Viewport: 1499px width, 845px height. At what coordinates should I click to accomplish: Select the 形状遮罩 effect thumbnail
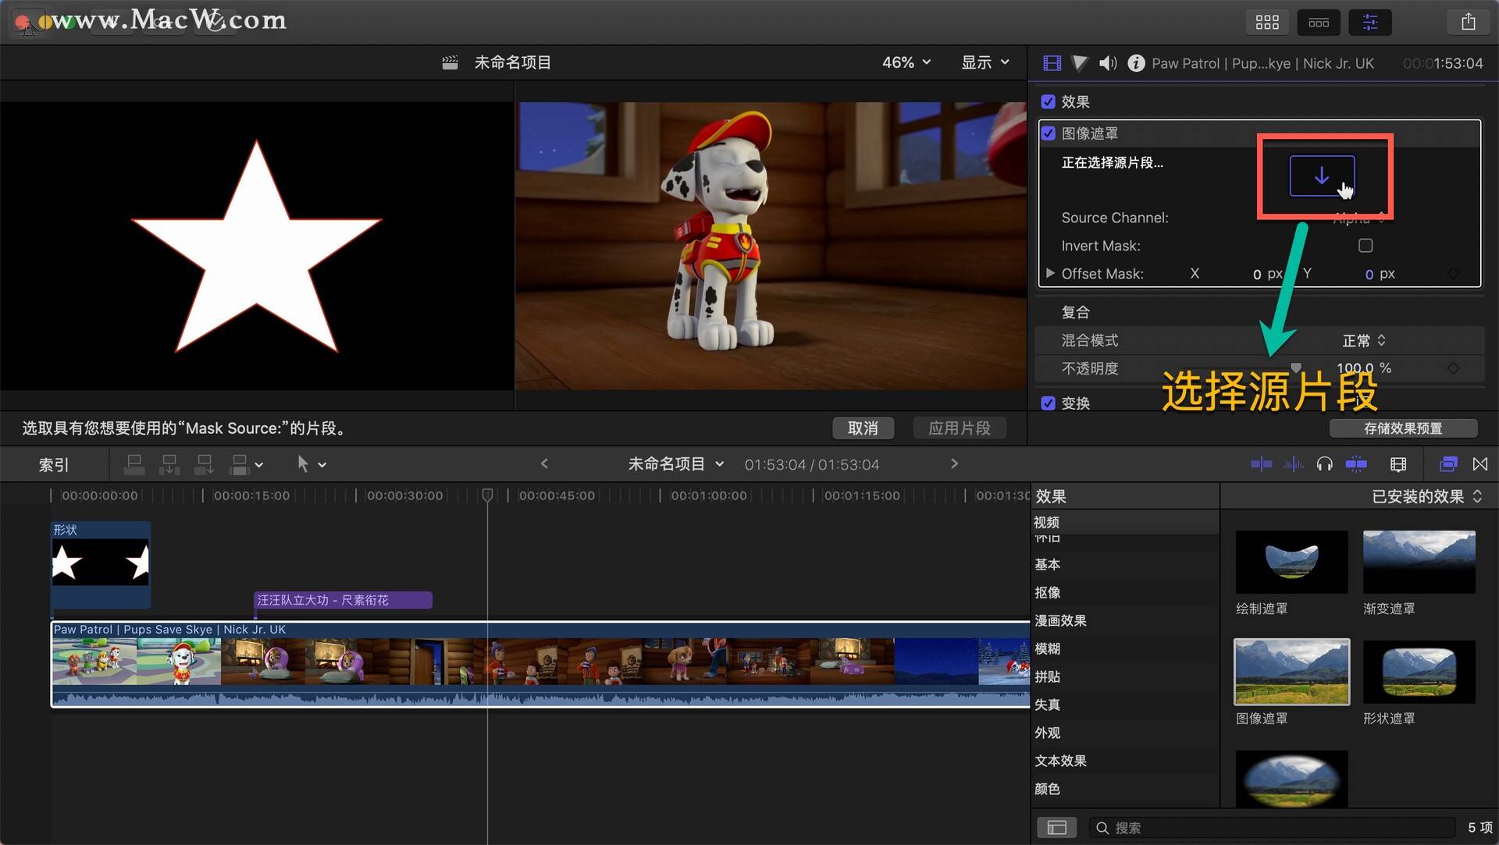[1418, 673]
